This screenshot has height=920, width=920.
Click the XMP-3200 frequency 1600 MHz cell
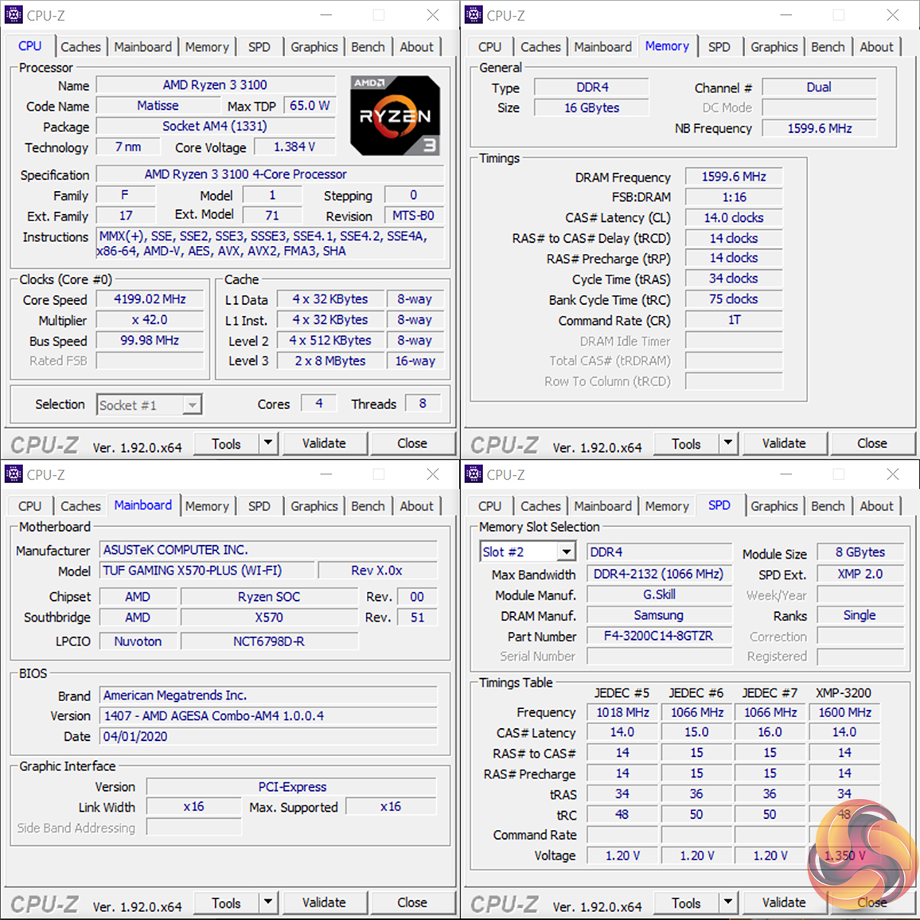tap(844, 712)
